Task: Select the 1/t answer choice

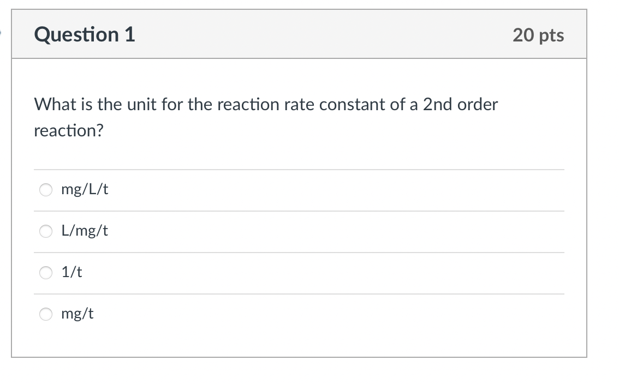Action: [46, 273]
